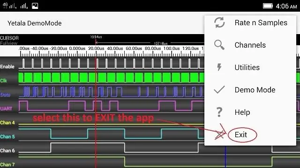Tap the green Clk waveform row
Image resolution: width=300 pixels, height=168 pixels.
(112, 78)
